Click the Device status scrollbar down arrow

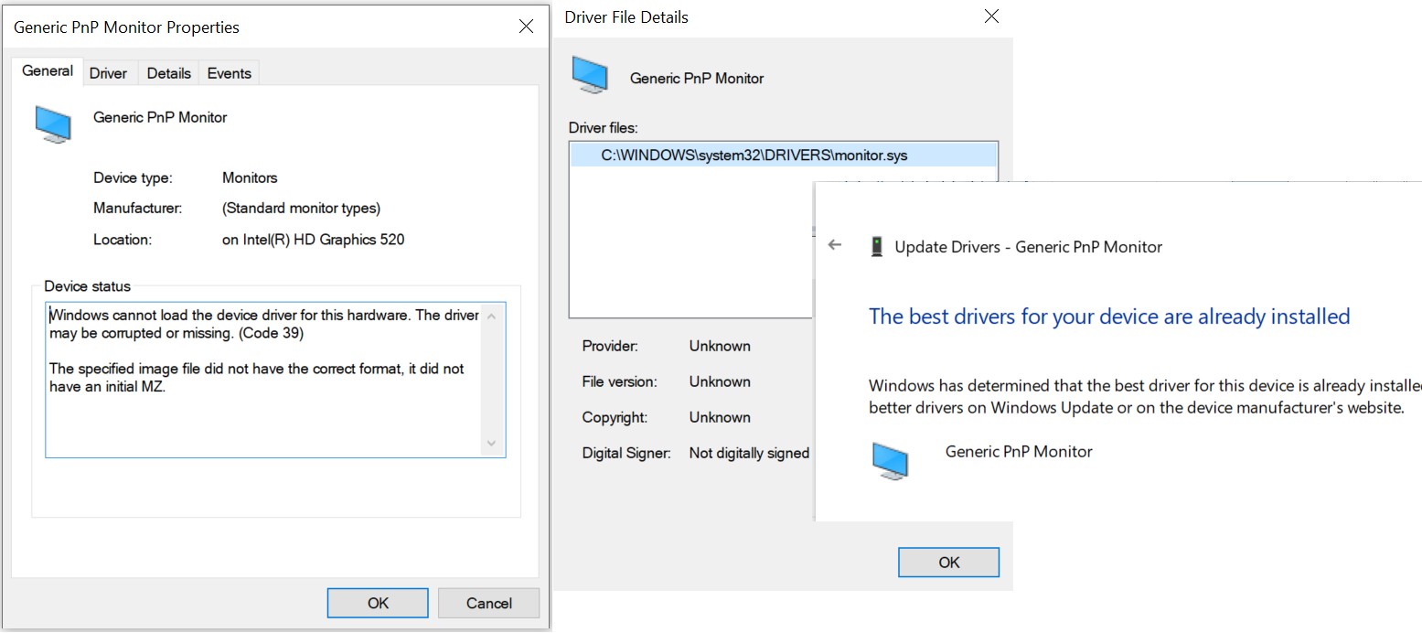492,444
